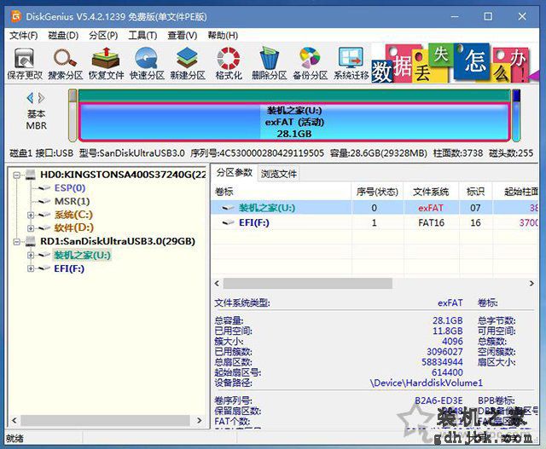Click the 11.8GB used space value
546x449 pixels.
click(x=447, y=331)
